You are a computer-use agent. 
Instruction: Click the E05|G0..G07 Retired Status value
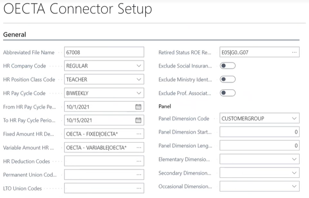pos(235,52)
